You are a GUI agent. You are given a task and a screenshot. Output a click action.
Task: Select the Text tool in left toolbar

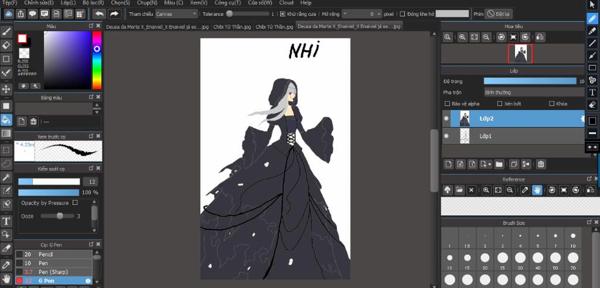6,221
